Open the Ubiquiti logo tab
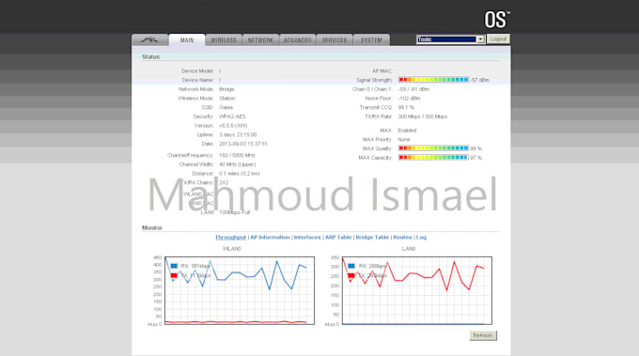Image resolution: width=639 pixels, height=356 pixels. click(149, 39)
